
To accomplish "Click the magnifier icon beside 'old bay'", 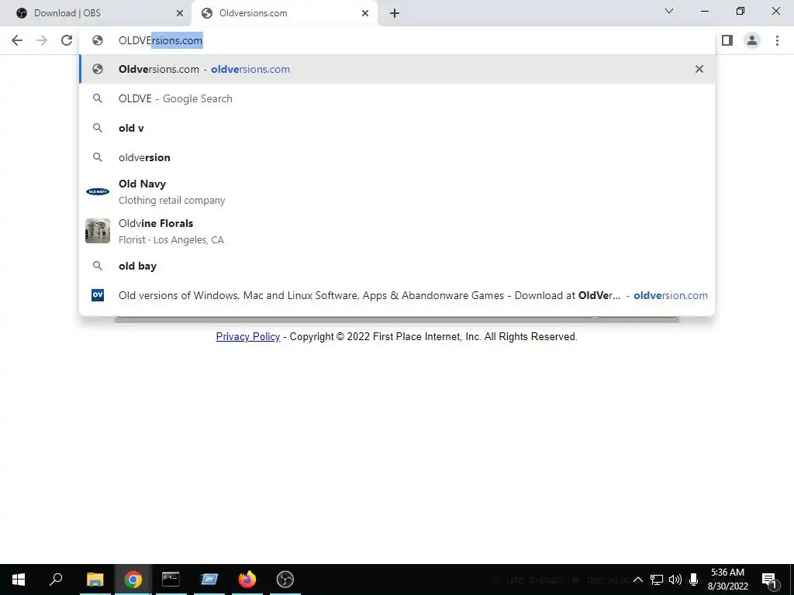I will pyautogui.click(x=98, y=266).
